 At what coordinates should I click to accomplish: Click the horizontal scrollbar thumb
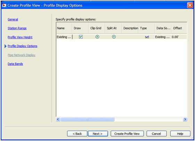[x=87, y=119]
